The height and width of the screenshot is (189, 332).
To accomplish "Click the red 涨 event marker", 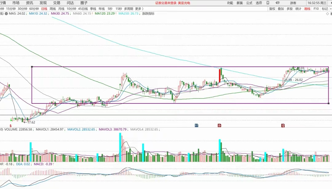I will pos(219,125).
